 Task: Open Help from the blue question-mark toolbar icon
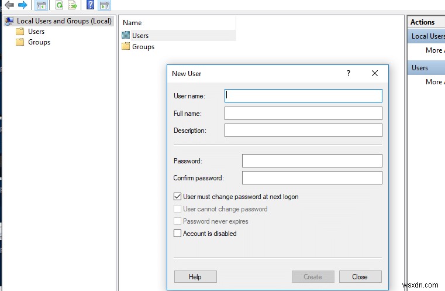(90, 5)
